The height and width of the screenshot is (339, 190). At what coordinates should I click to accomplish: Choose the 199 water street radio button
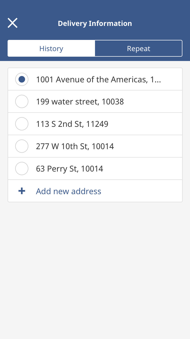[22, 102]
